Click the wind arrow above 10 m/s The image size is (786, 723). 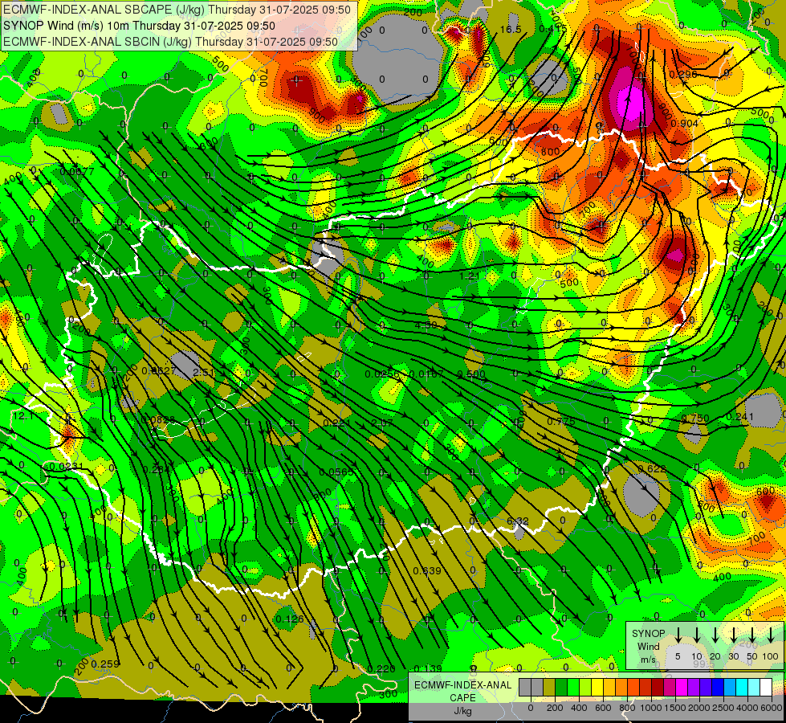(697, 635)
